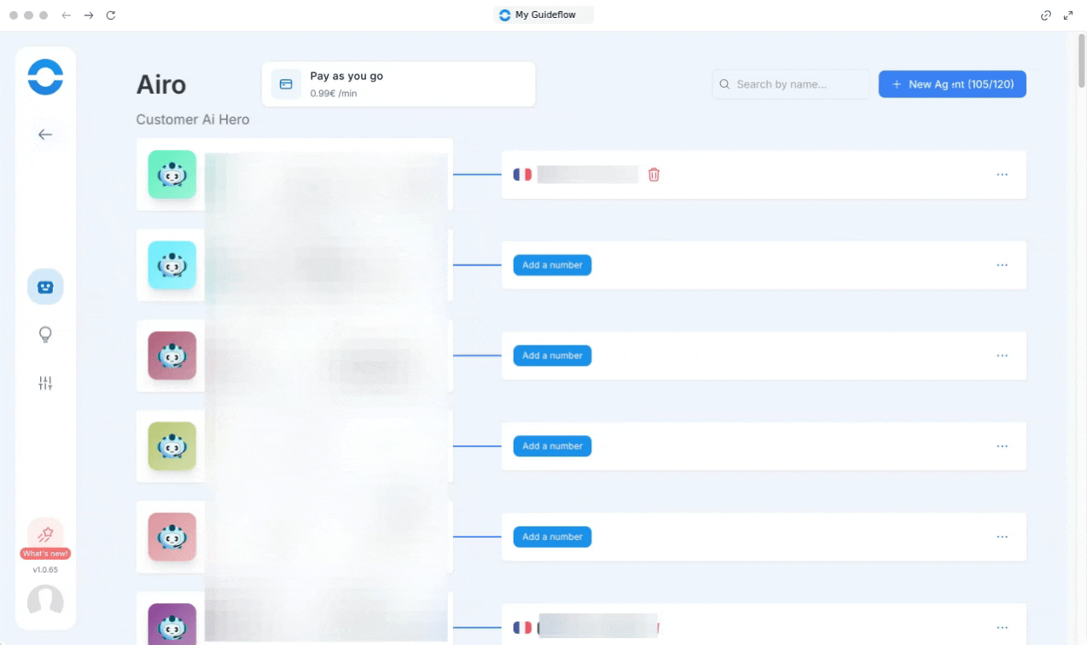Image resolution: width=1087 pixels, height=645 pixels.
Task: Click the back arrow in the sidebar
Action: pyautogui.click(x=45, y=135)
